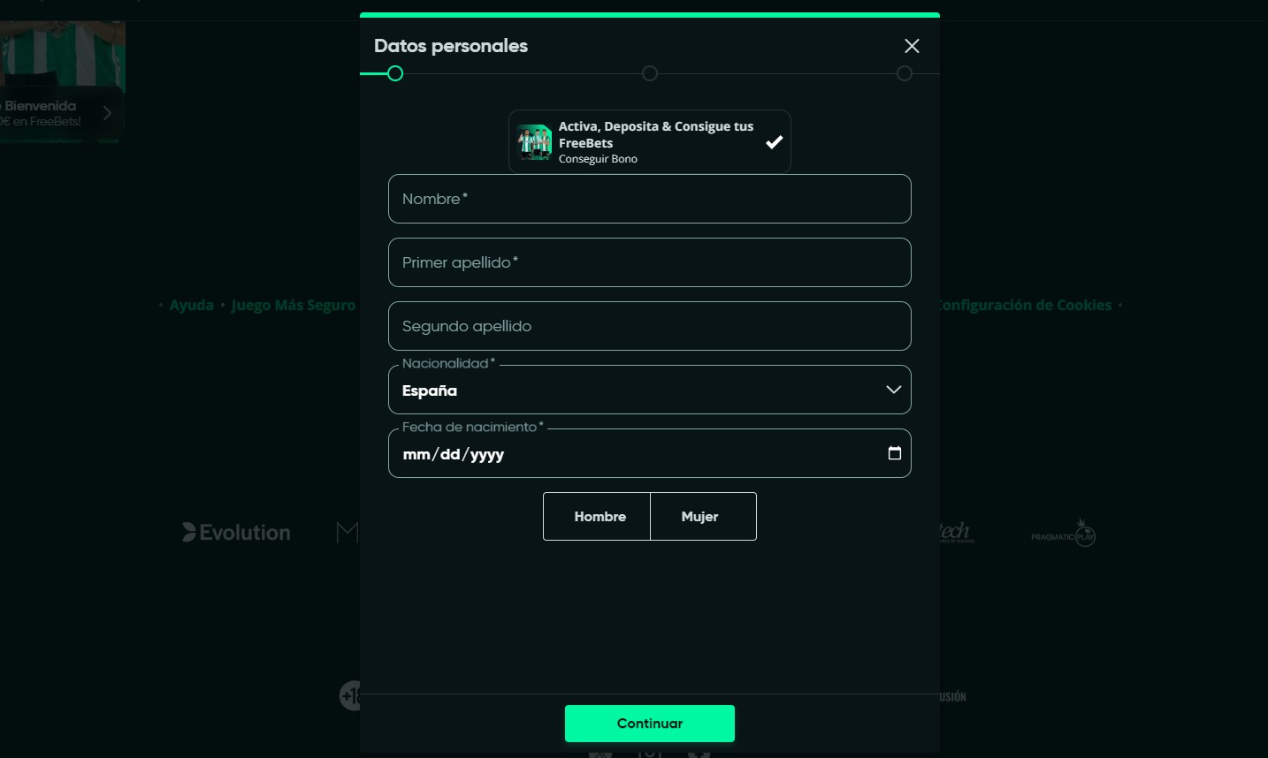
Task: Click the Segundo apellido field
Action: pyautogui.click(x=650, y=326)
